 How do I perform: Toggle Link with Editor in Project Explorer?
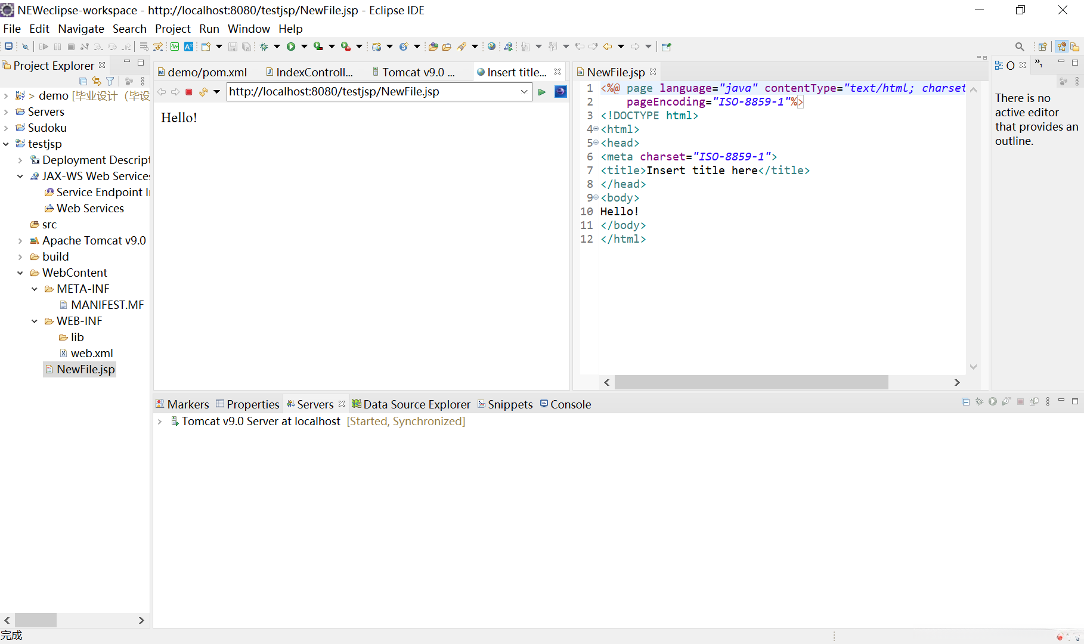click(x=97, y=81)
